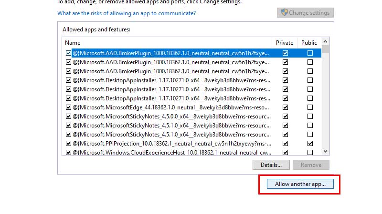Toggle Private checkbox for PPIProjection entry

click(x=285, y=144)
